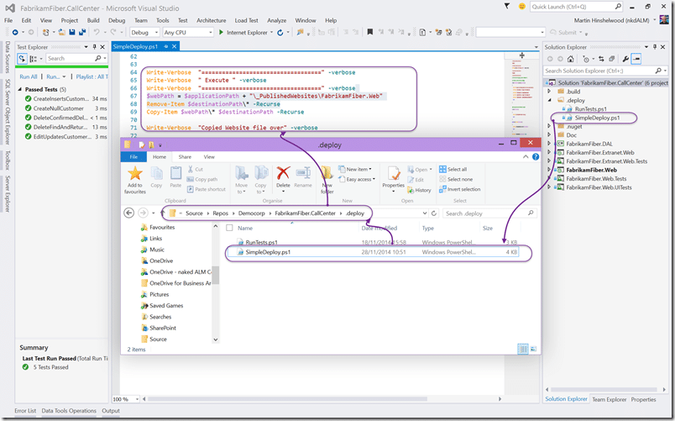
Task: Click the refresh icon beside address bar
Action: tap(434, 213)
